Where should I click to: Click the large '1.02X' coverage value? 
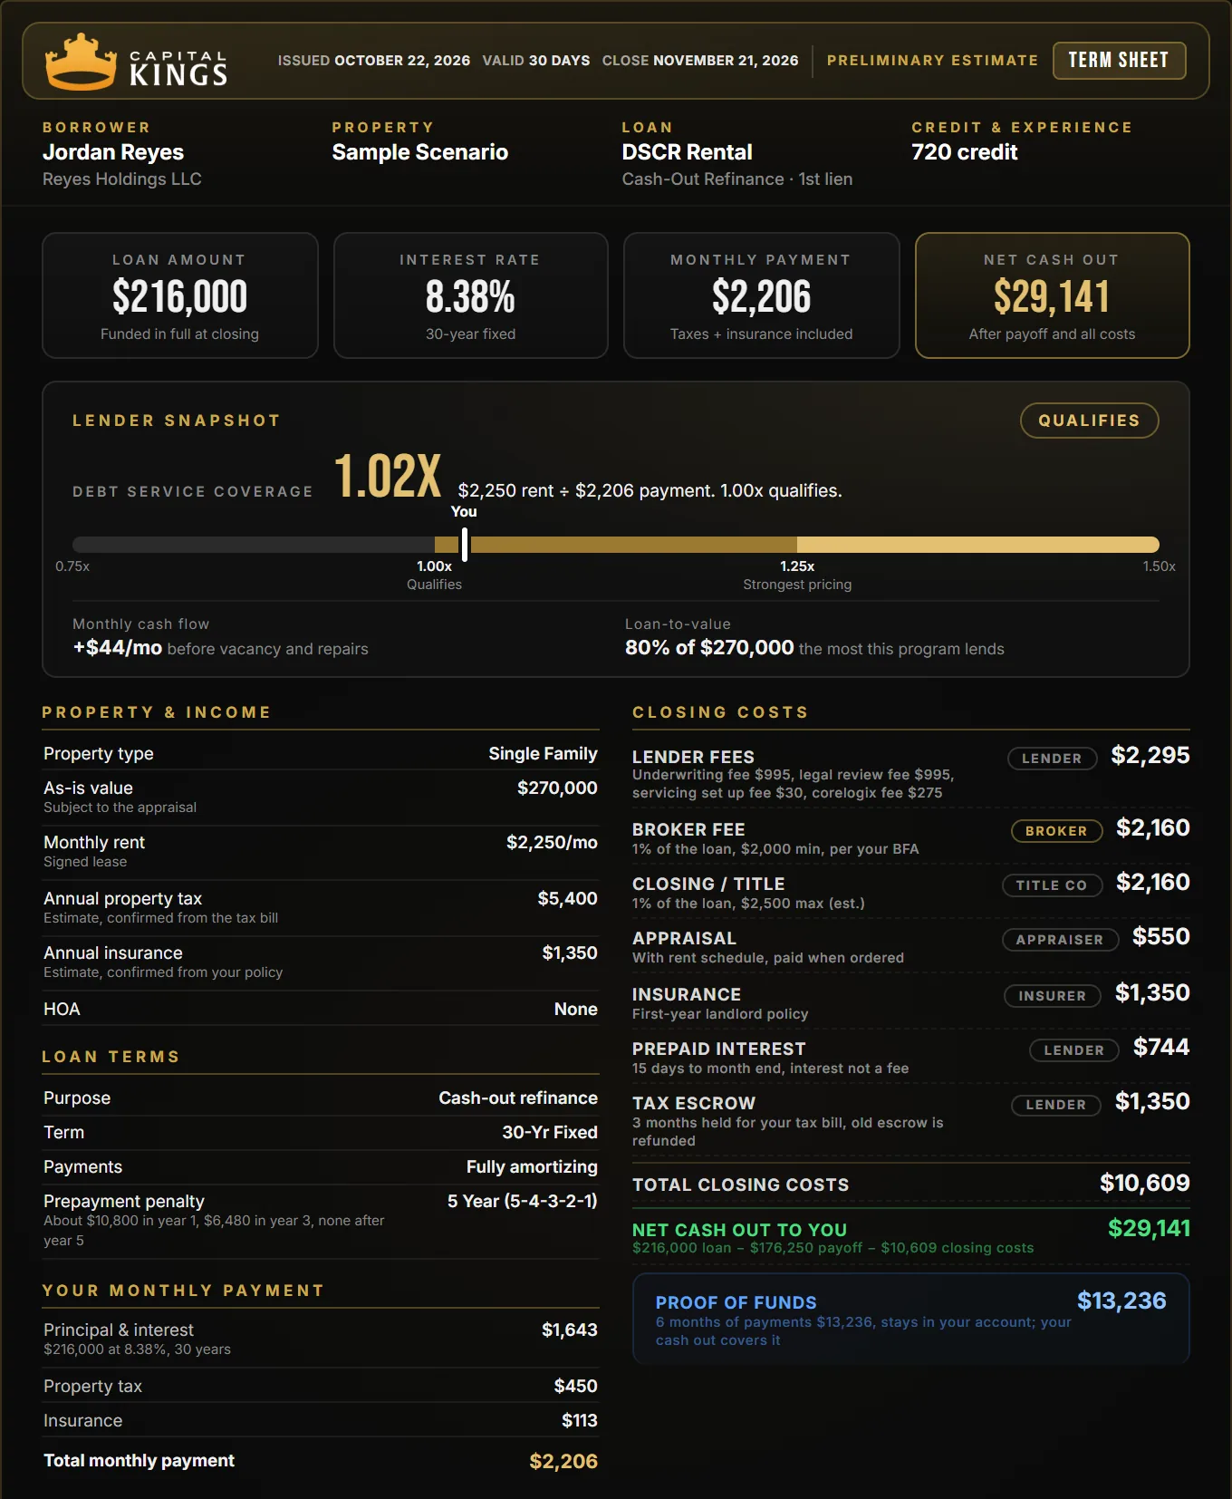click(388, 477)
